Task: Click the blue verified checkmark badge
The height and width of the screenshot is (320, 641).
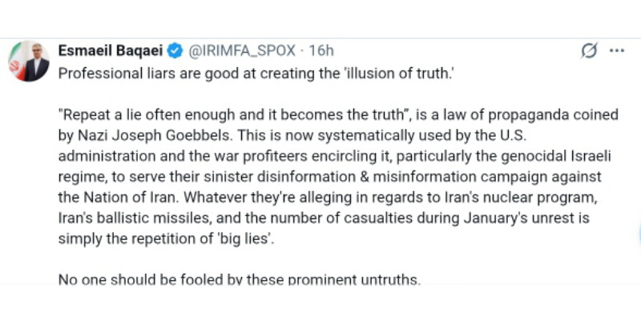Action: pos(176,50)
